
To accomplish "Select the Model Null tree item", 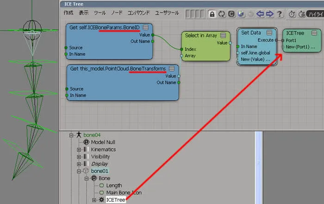I will pos(103,142).
